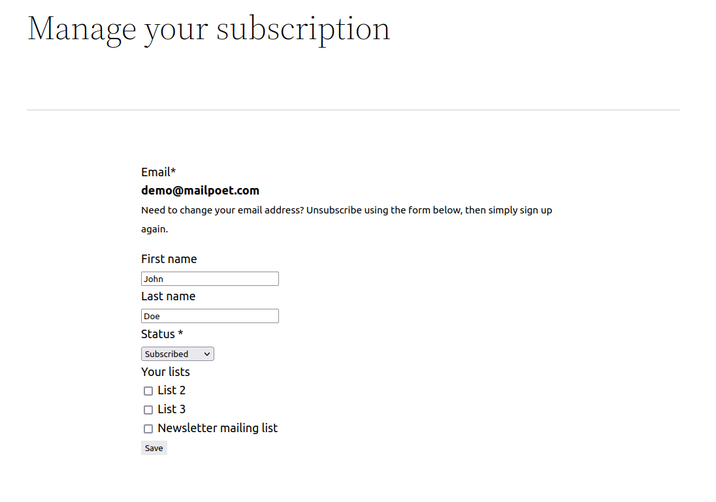Click the "Your lists" section label
This screenshot has height=502, width=716.
click(165, 372)
